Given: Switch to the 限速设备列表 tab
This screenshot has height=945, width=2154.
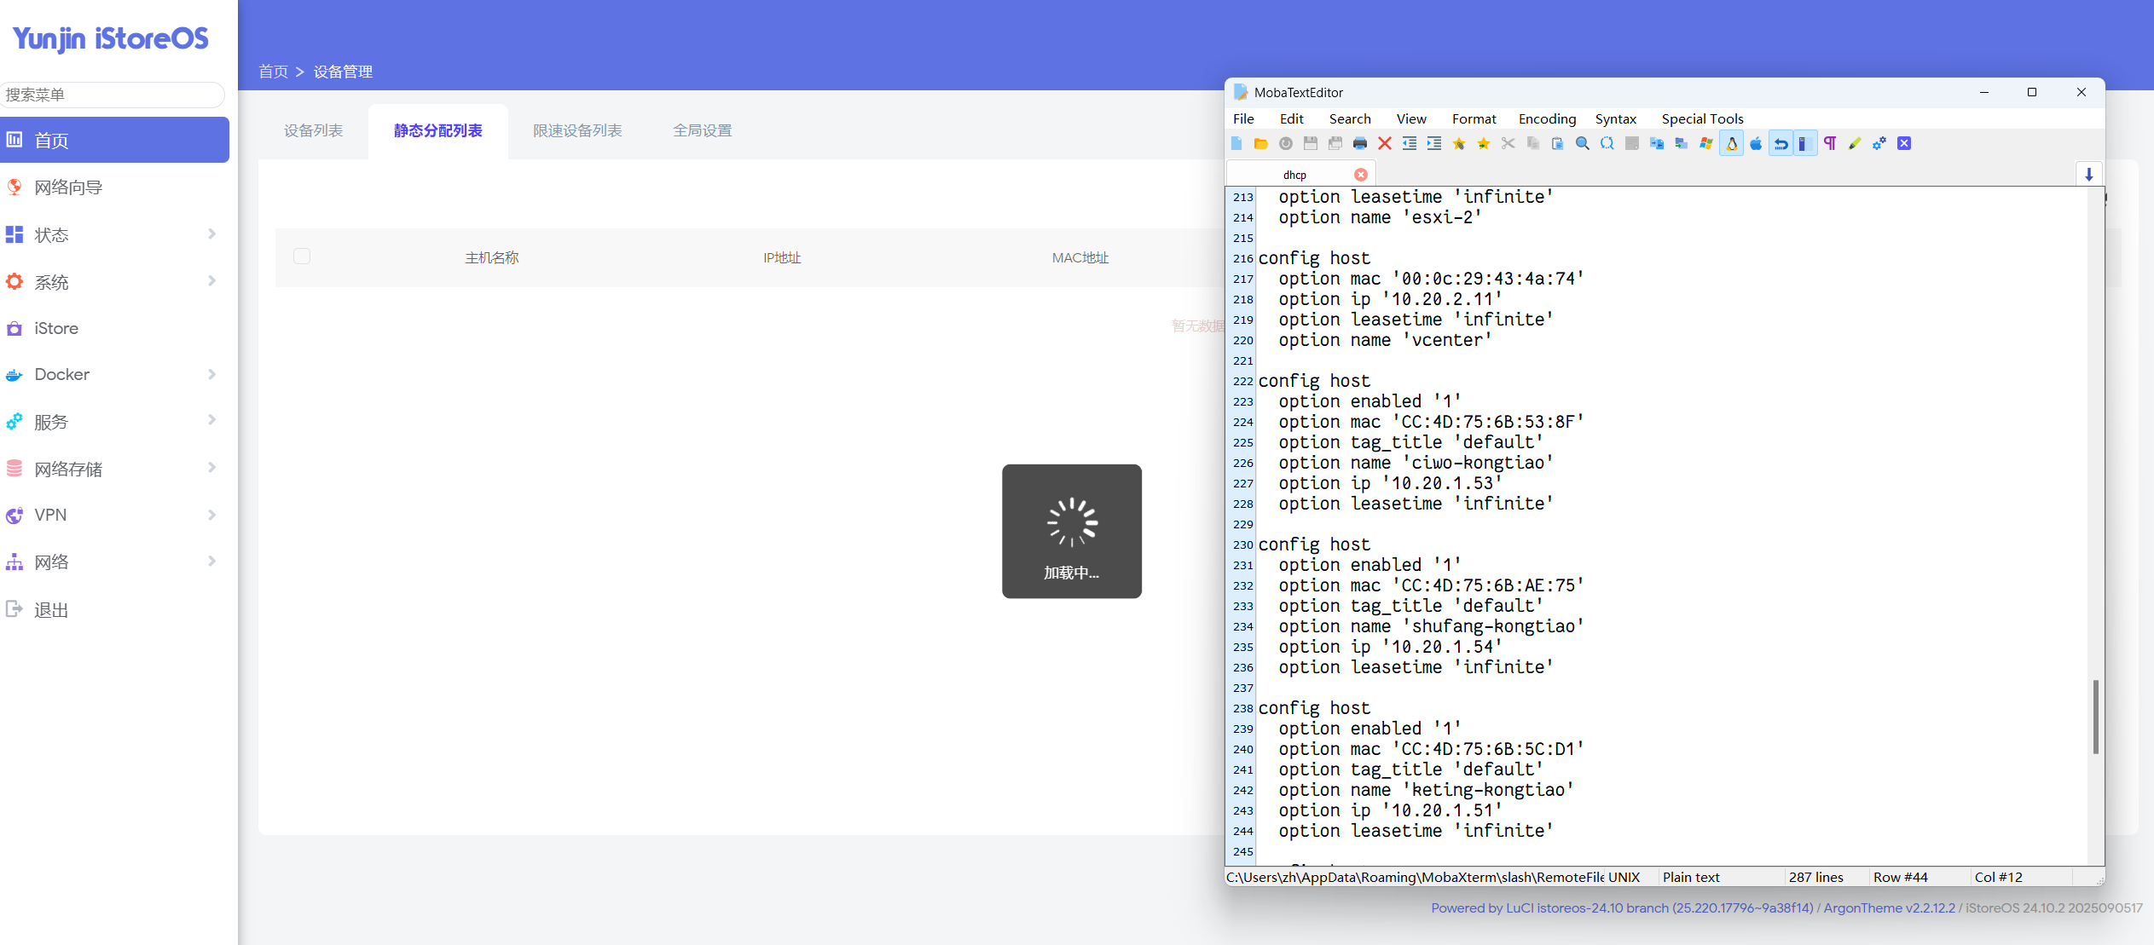Looking at the screenshot, I should tap(577, 130).
